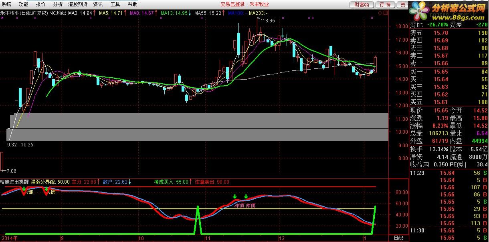Image resolution: width=489 pixels, height=242 pixels.
Task: Click the 交易已登录 status text
Action: tap(232, 4)
